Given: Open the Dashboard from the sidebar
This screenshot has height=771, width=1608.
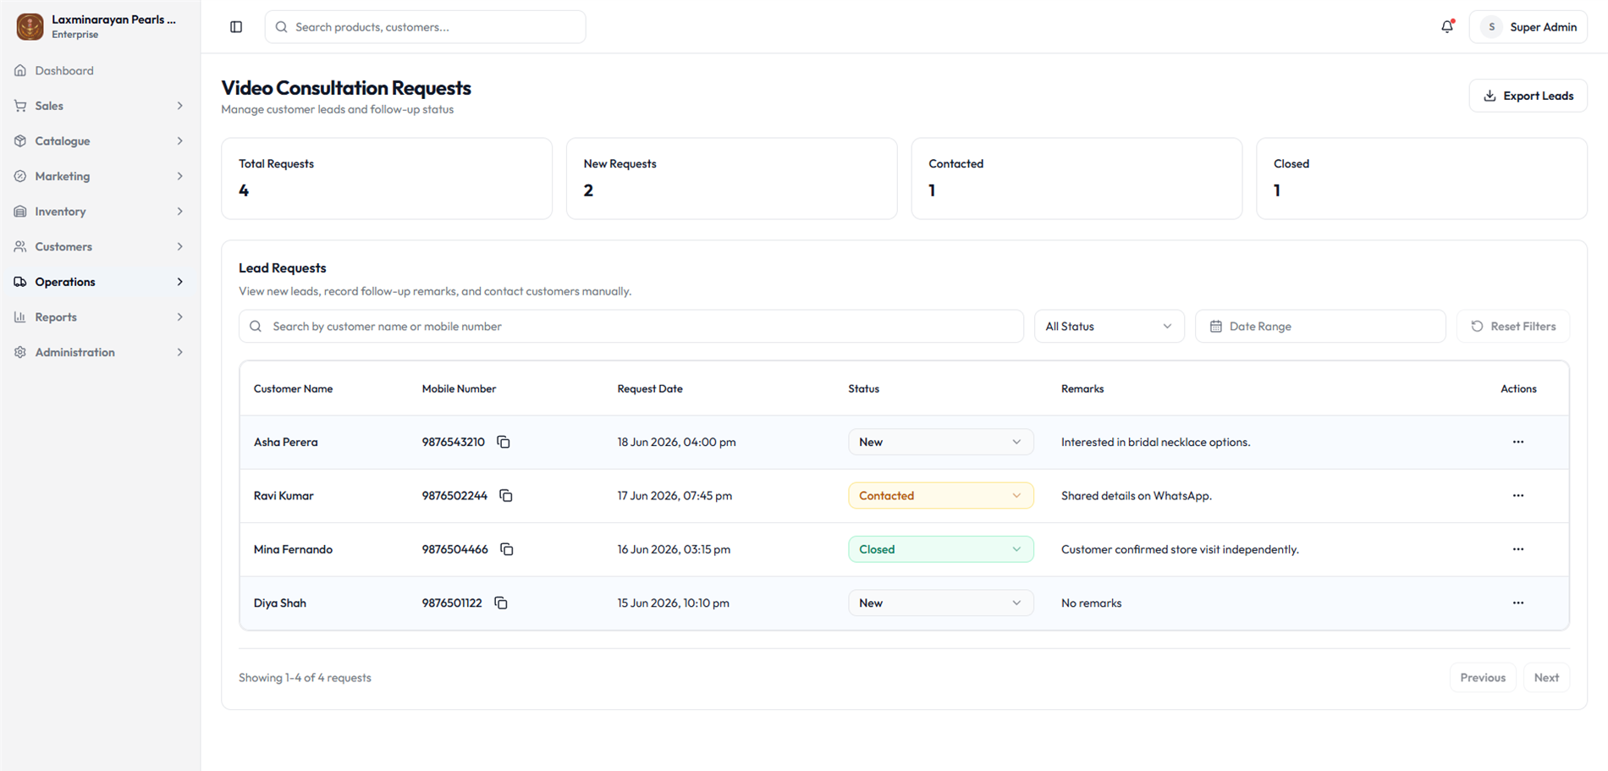Looking at the screenshot, I should pyautogui.click(x=100, y=70).
